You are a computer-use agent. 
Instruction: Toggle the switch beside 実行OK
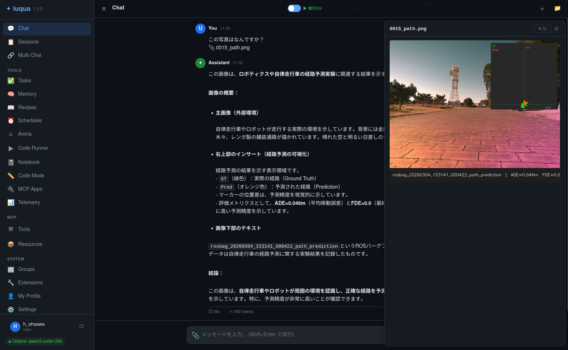click(294, 8)
